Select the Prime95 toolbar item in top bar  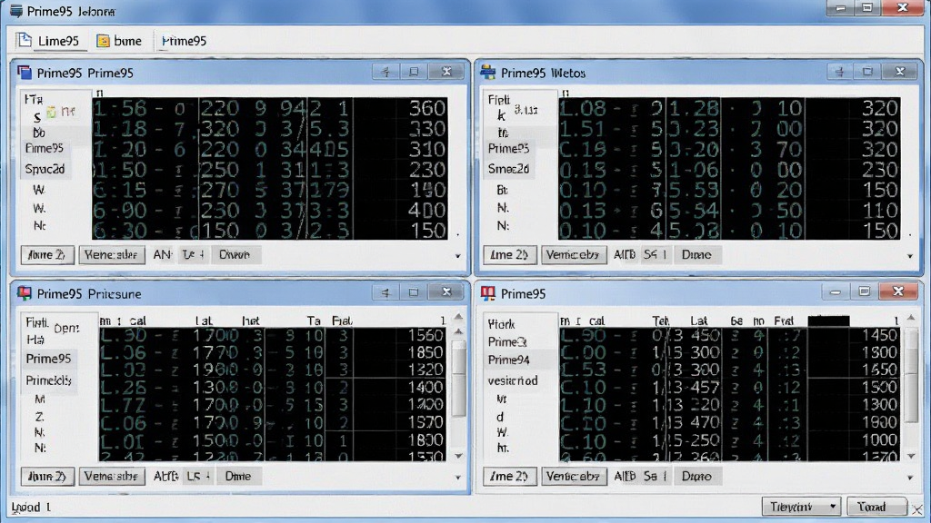click(x=184, y=41)
